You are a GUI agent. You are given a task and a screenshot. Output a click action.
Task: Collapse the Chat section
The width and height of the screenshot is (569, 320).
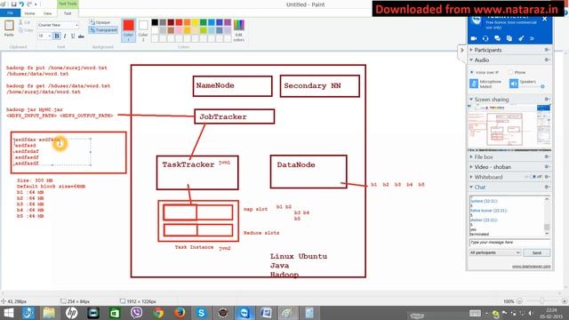(471, 187)
